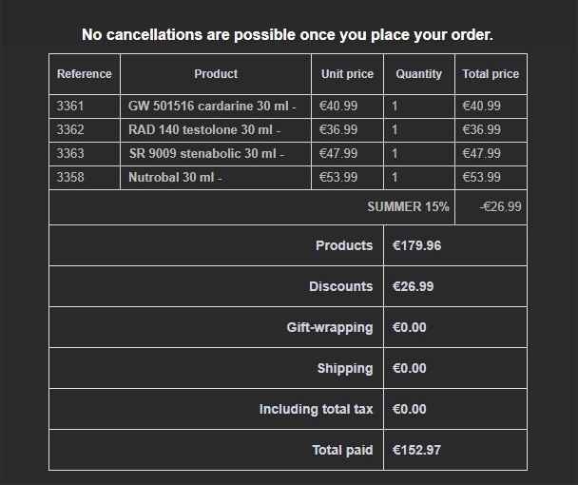Image resolution: width=578 pixels, height=485 pixels.
Task: Click the Shipping cost value
Action: [410, 368]
